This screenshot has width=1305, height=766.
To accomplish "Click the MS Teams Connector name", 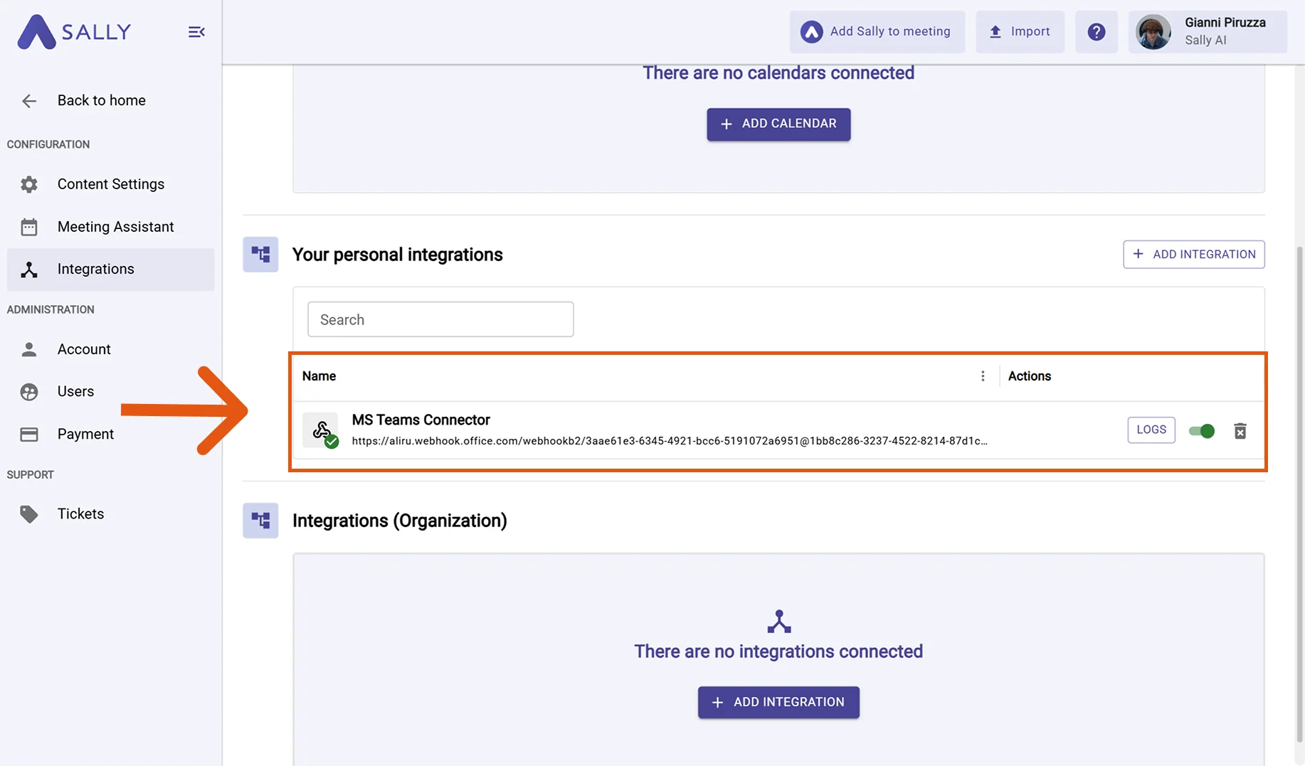I will (421, 420).
